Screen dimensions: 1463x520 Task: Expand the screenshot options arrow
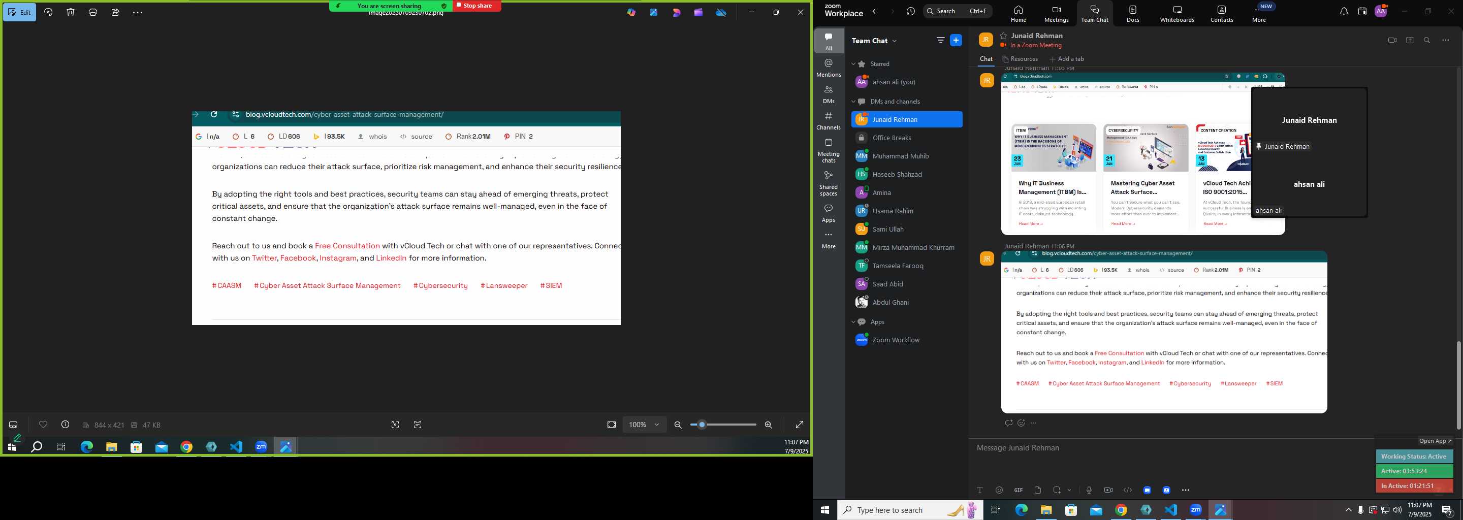point(1069,490)
